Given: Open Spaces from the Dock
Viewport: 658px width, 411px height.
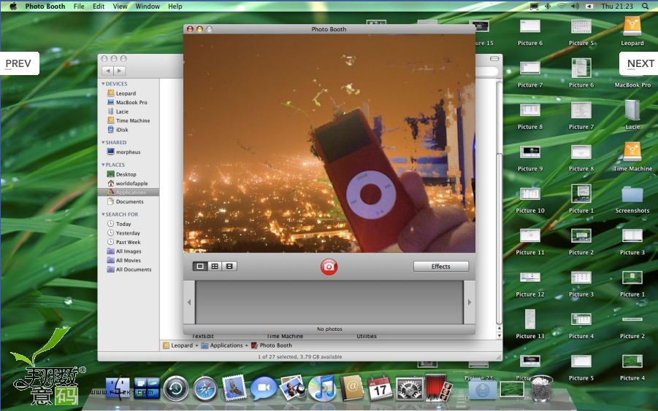Looking at the screenshot, I should coord(147,388).
